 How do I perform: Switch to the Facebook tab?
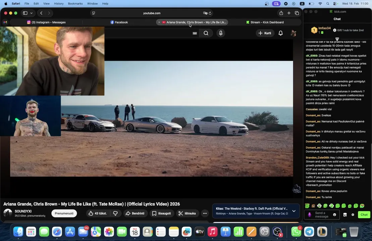119,22
